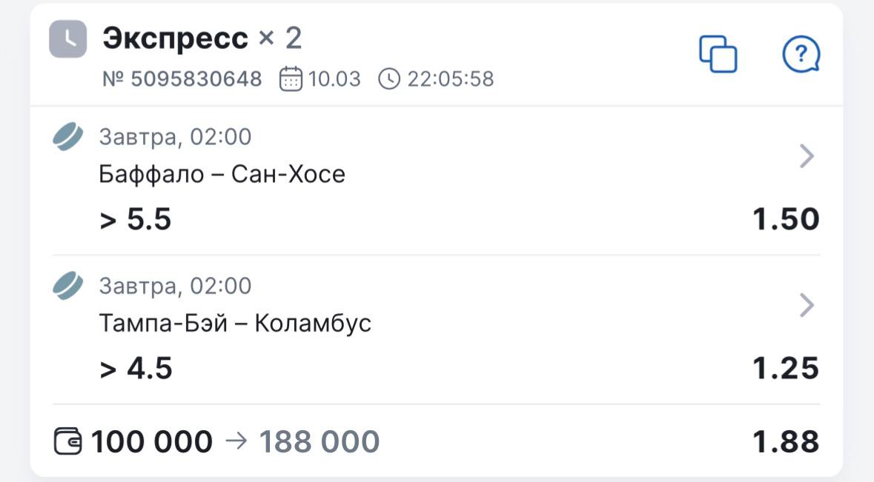Click the wallet icon beside 100 000
The image size is (874, 482).
point(70,442)
